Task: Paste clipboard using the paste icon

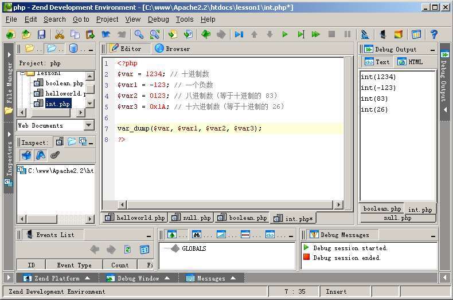Action: pos(90,34)
